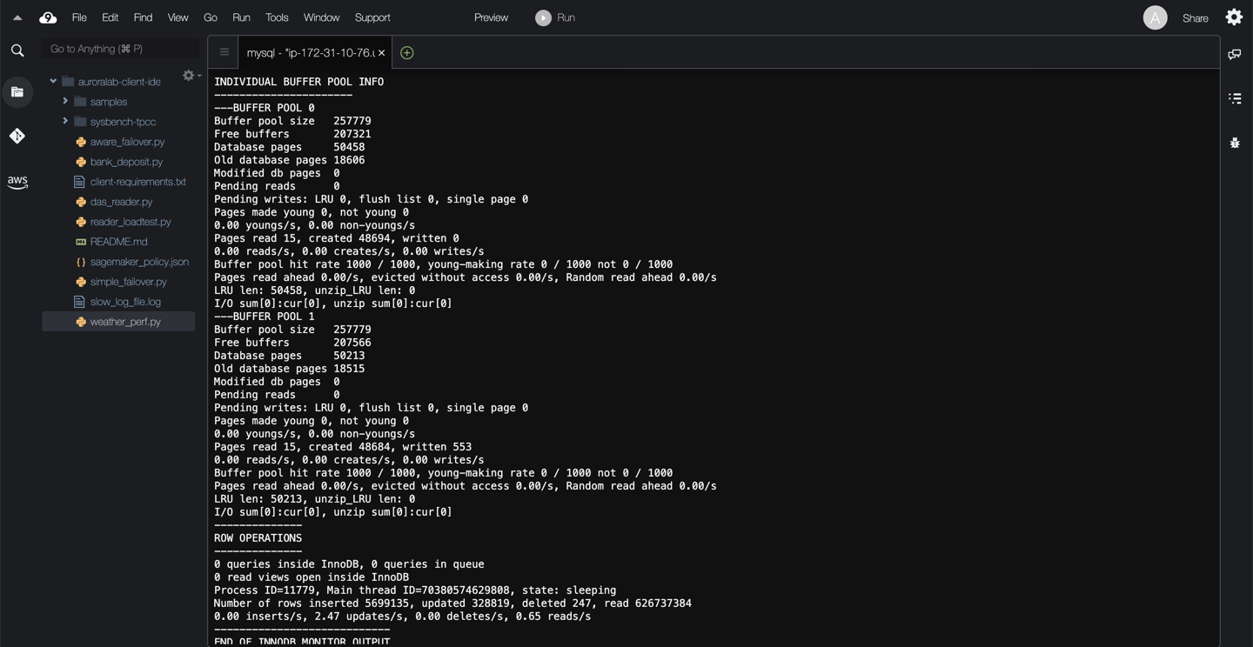Click the Preview button
The width and height of the screenshot is (1253, 647).
[x=491, y=17]
